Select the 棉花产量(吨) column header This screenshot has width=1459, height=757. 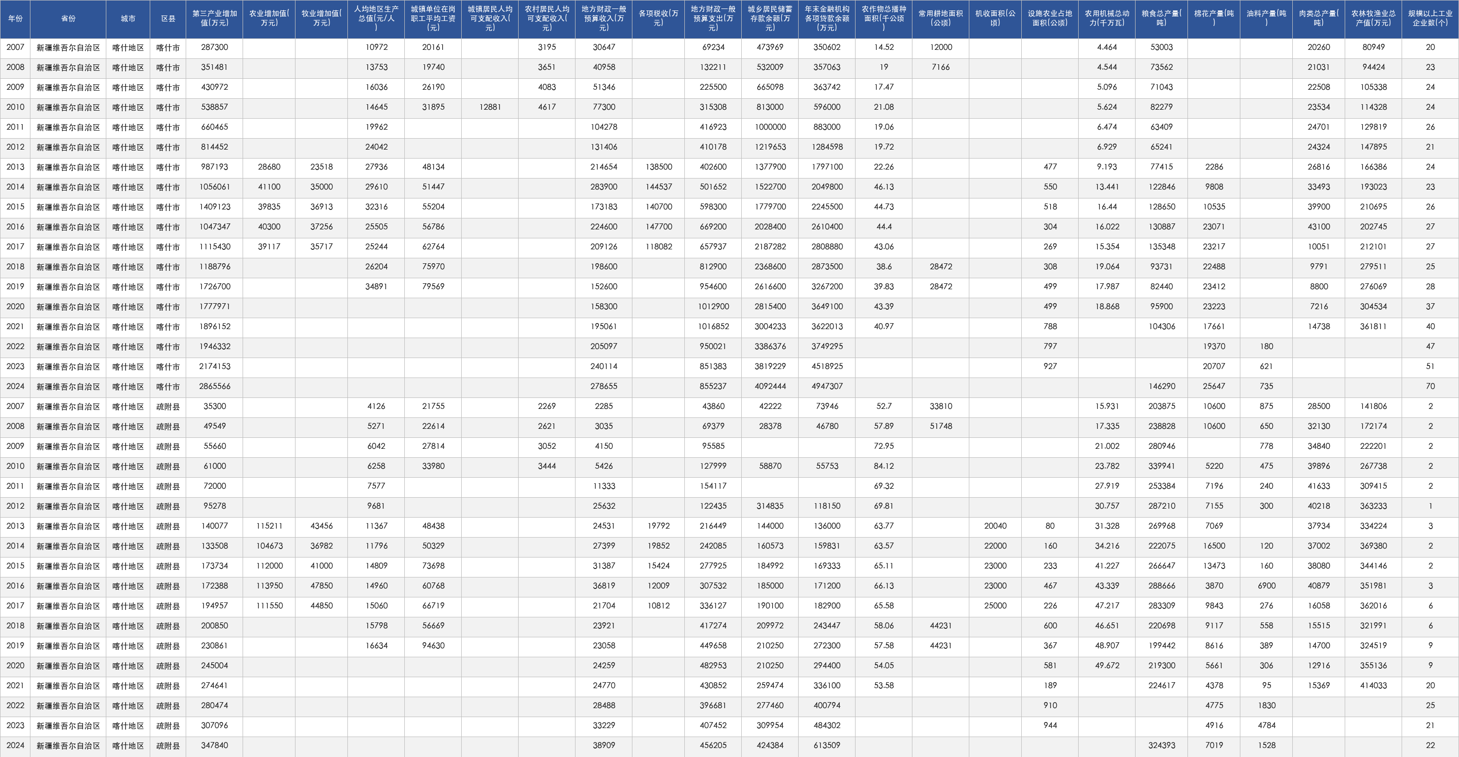1214,18
